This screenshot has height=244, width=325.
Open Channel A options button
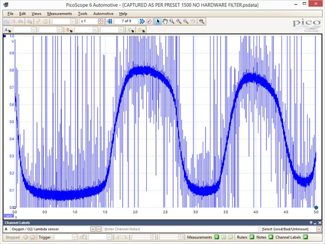7,30
